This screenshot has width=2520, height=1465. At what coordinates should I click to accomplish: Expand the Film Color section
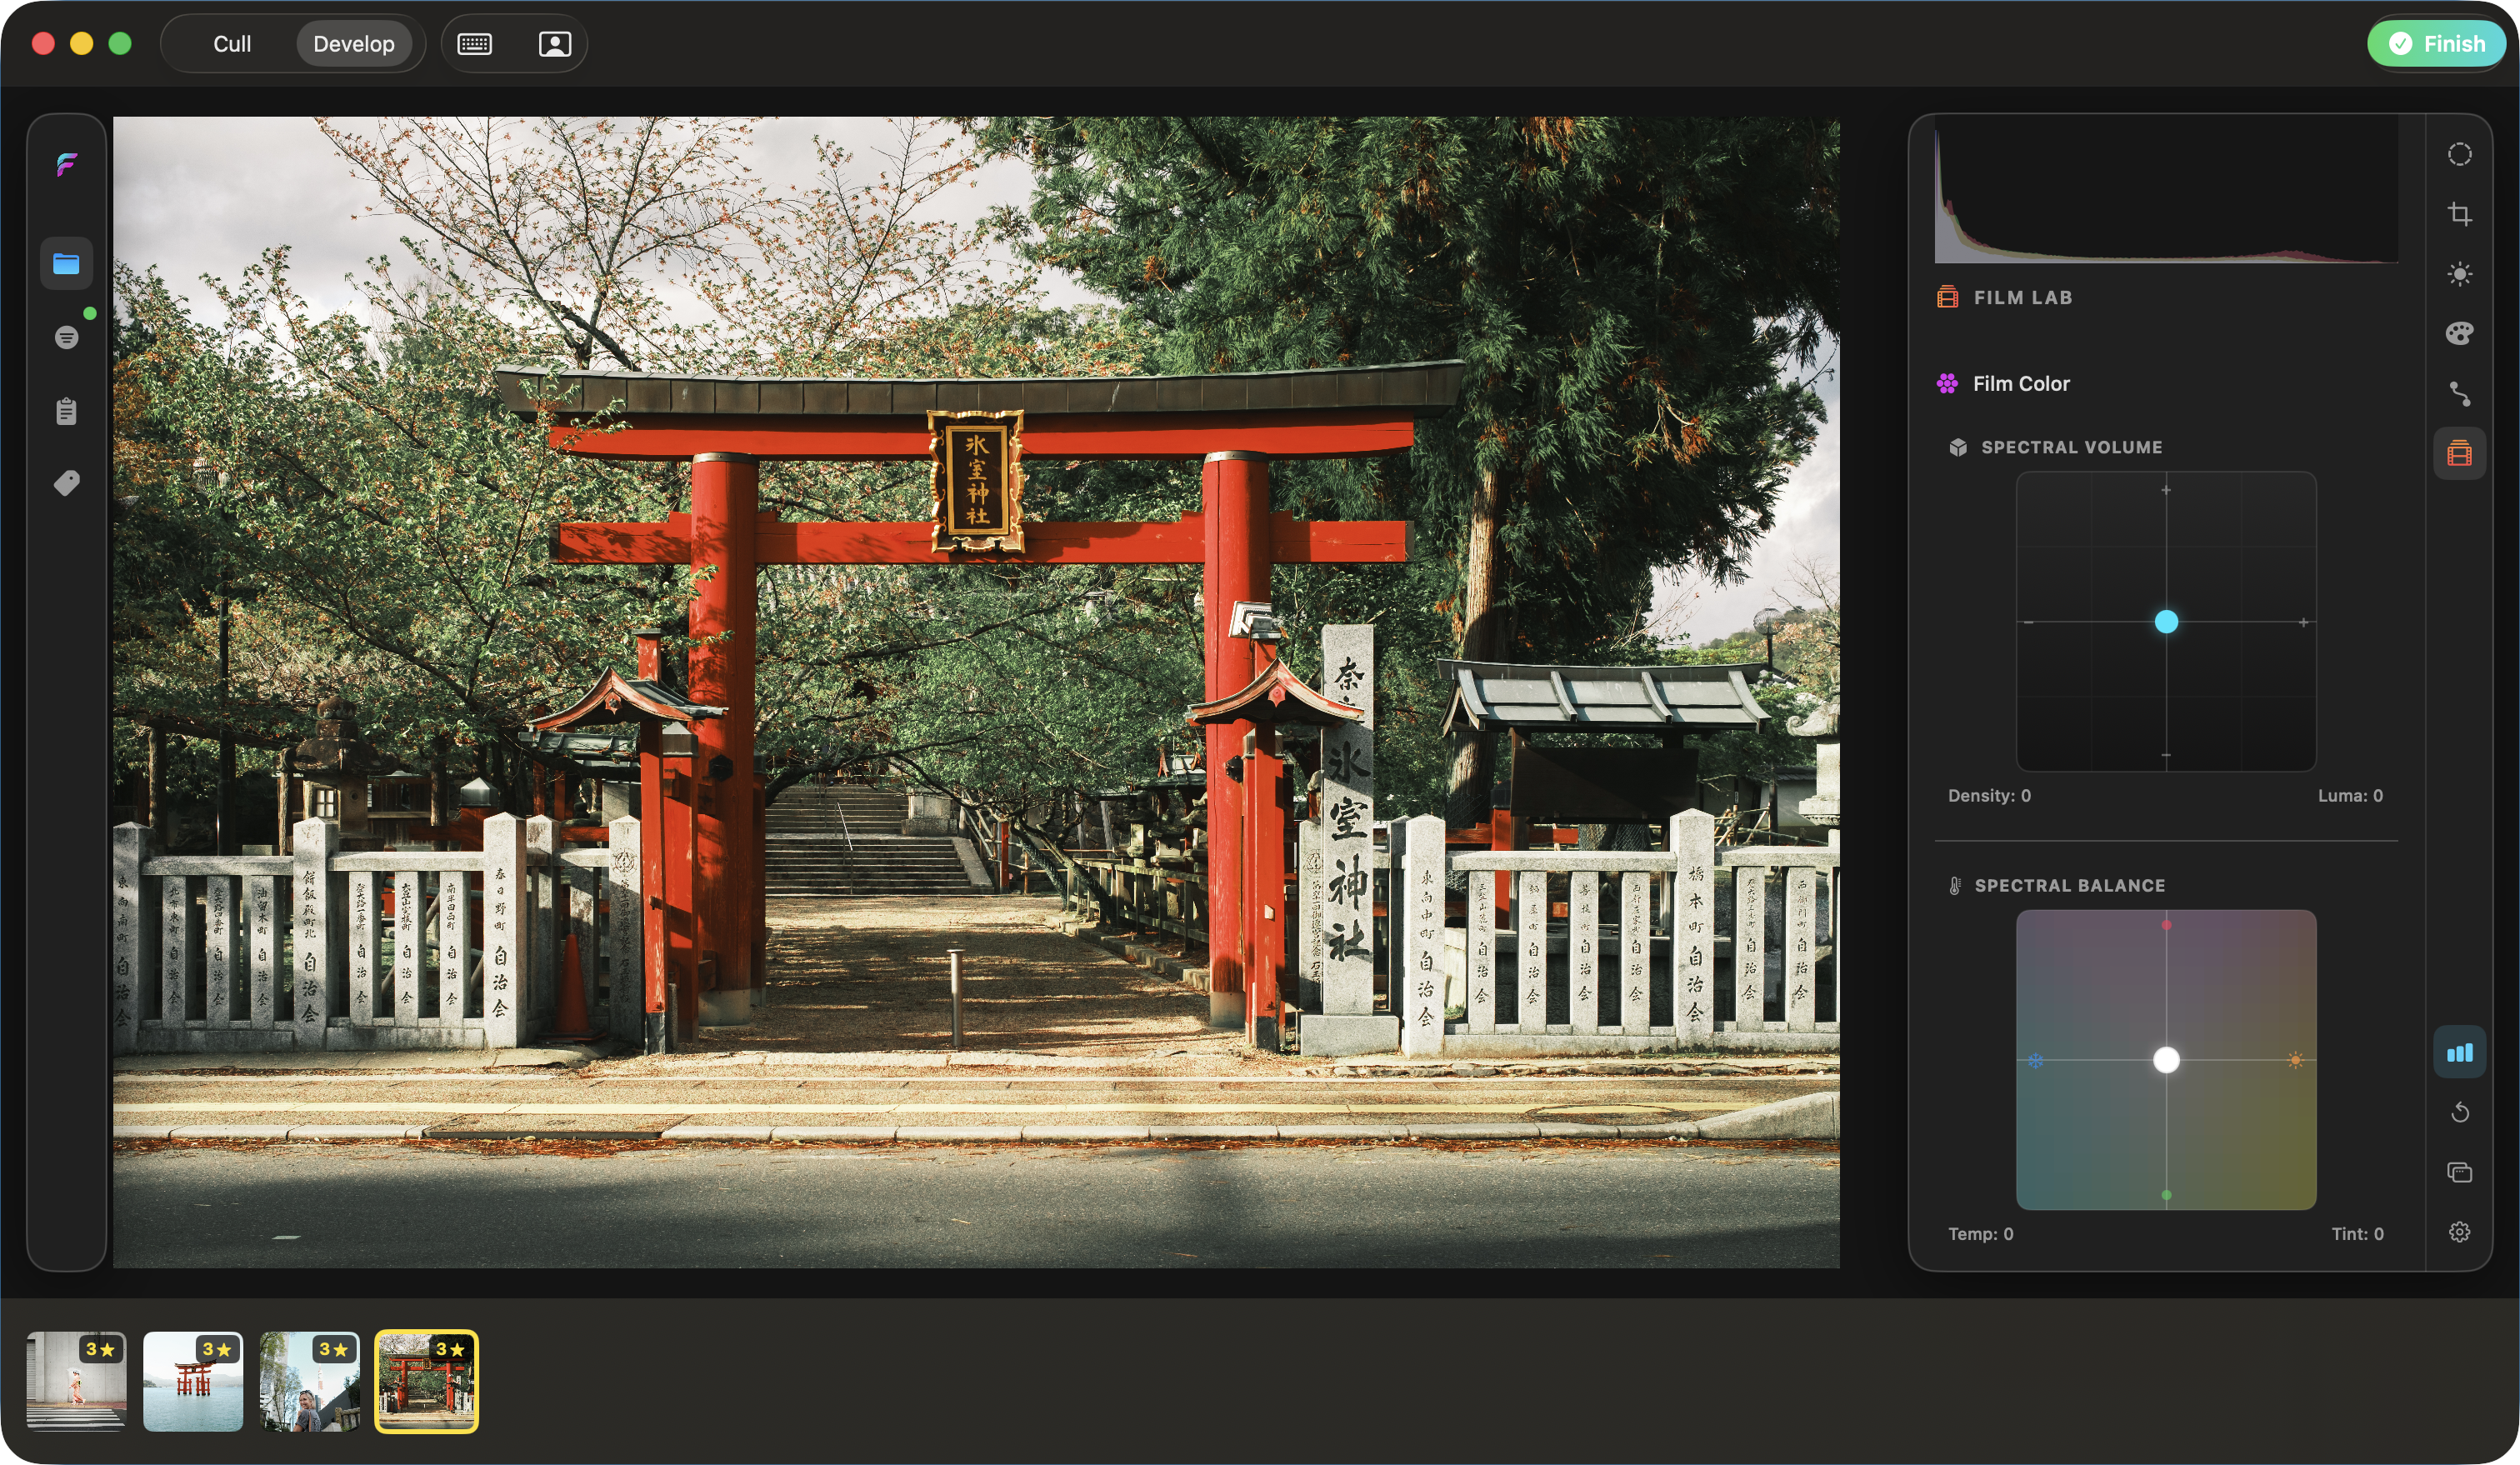(x=2020, y=384)
